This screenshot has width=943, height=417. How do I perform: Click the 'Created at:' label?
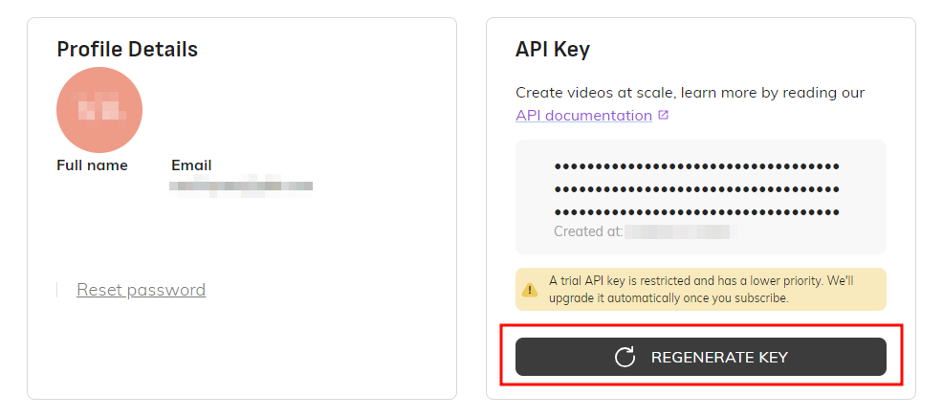[x=588, y=231]
